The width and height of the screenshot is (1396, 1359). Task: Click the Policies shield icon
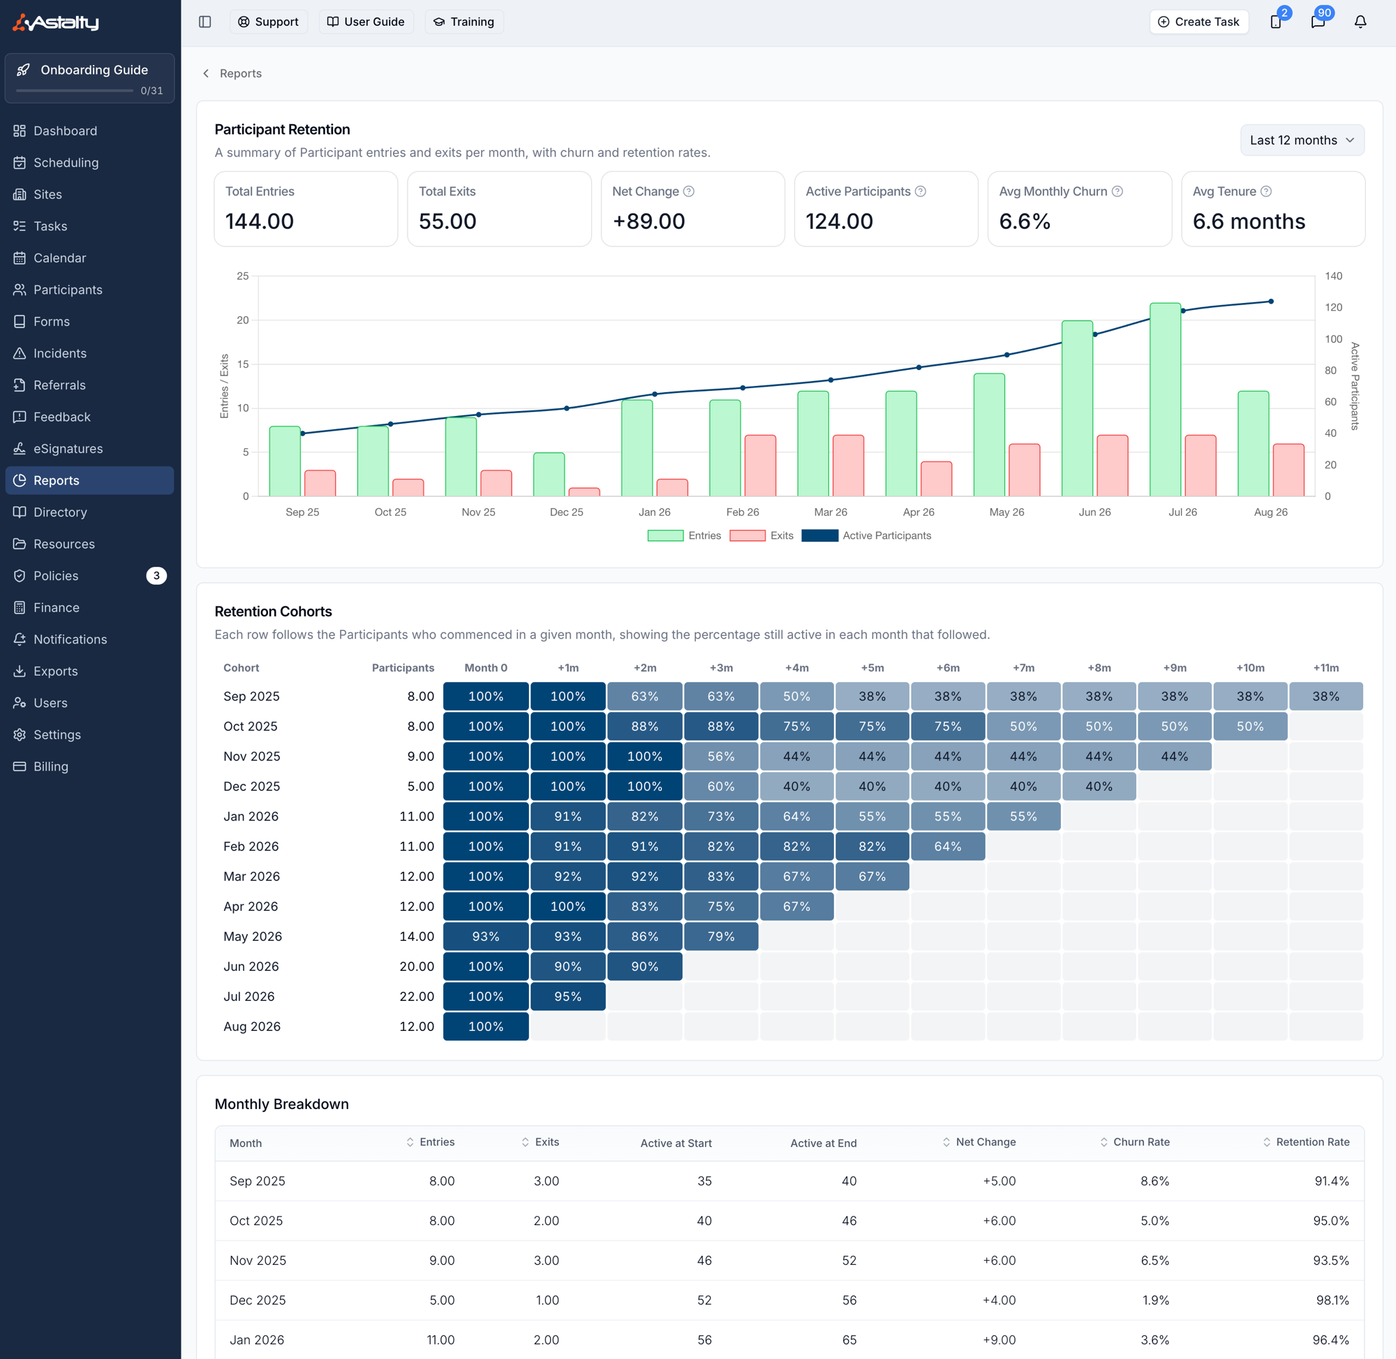coord(20,576)
